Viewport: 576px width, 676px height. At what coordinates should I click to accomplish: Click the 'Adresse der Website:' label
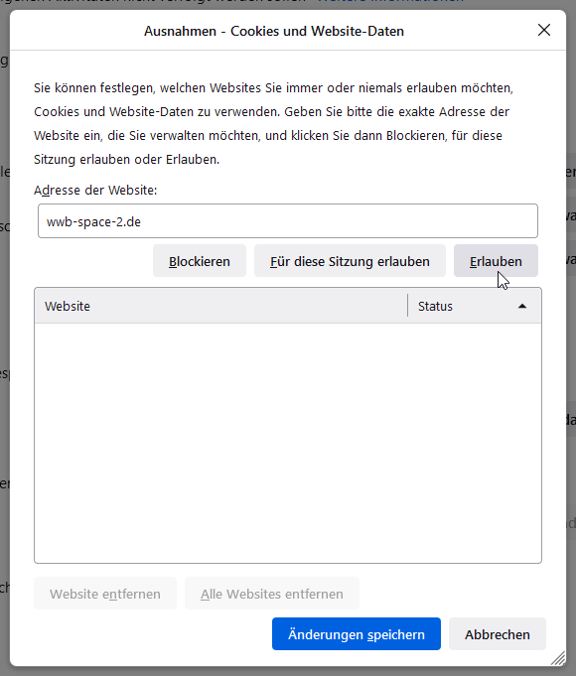[x=95, y=191]
